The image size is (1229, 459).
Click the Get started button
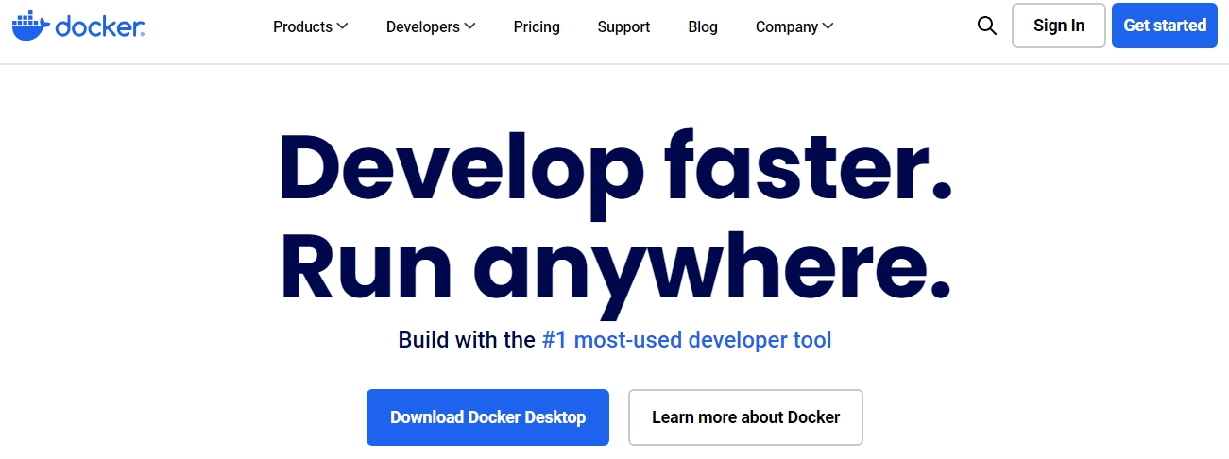[x=1165, y=25]
